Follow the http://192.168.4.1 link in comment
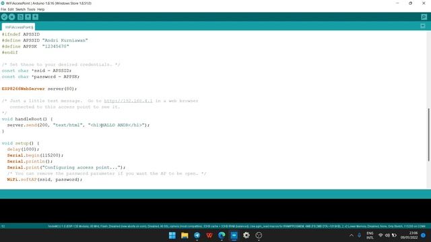 tap(128, 101)
